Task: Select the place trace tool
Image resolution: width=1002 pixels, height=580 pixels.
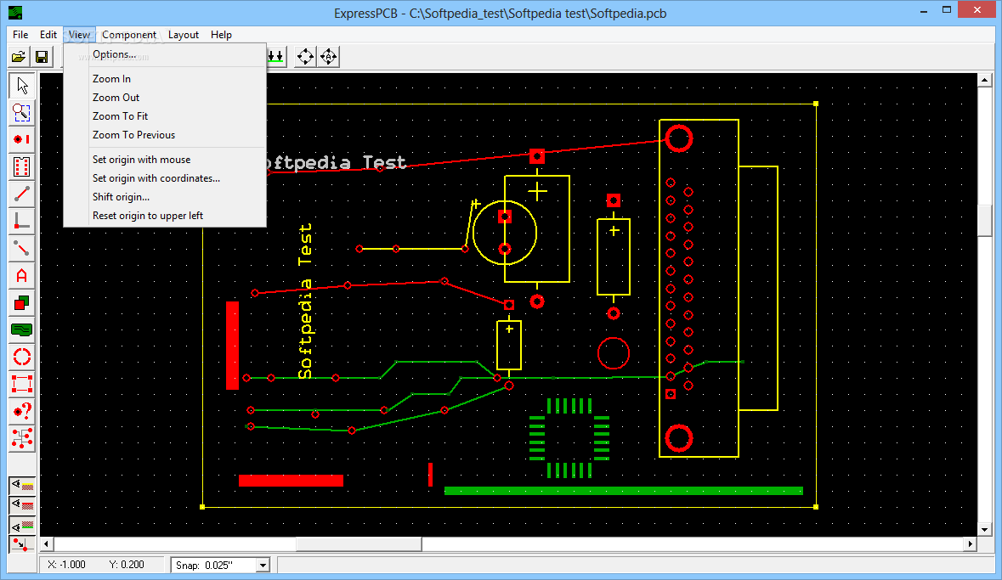Action: coord(22,194)
